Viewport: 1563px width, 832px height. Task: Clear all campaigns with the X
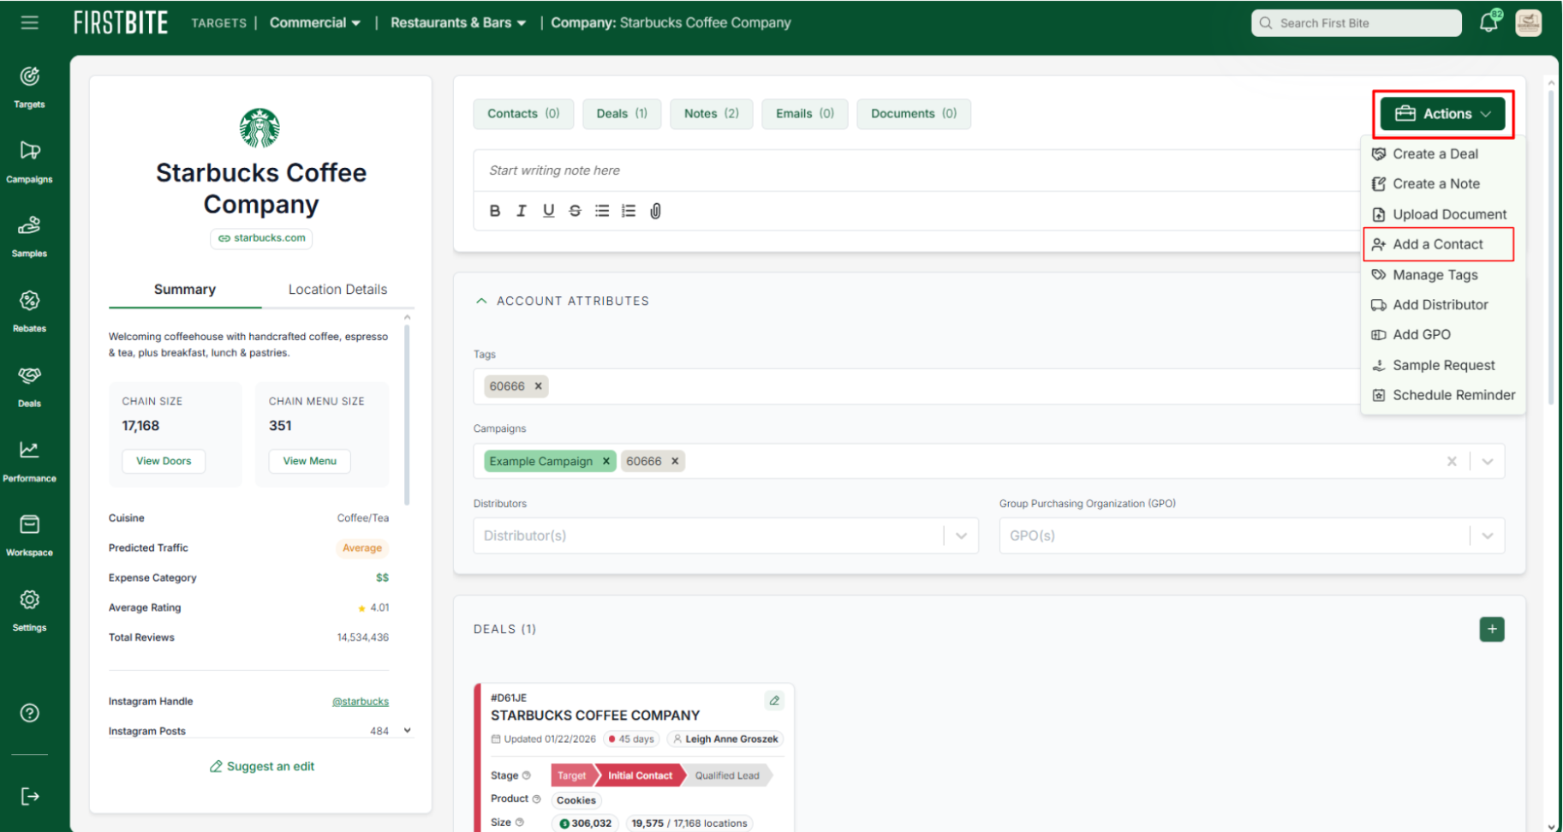coord(1452,461)
